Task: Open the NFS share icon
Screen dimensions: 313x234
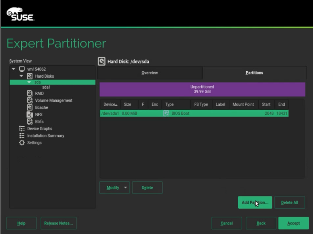Action: point(30,115)
